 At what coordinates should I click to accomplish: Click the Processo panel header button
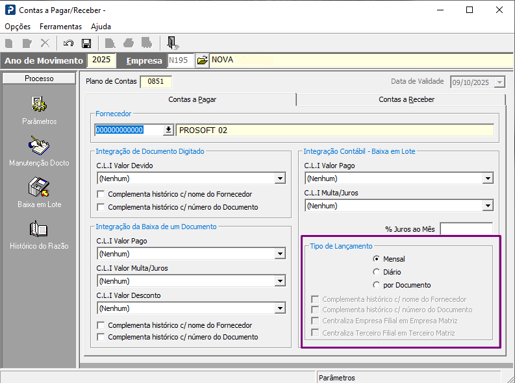pyautogui.click(x=39, y=79)
